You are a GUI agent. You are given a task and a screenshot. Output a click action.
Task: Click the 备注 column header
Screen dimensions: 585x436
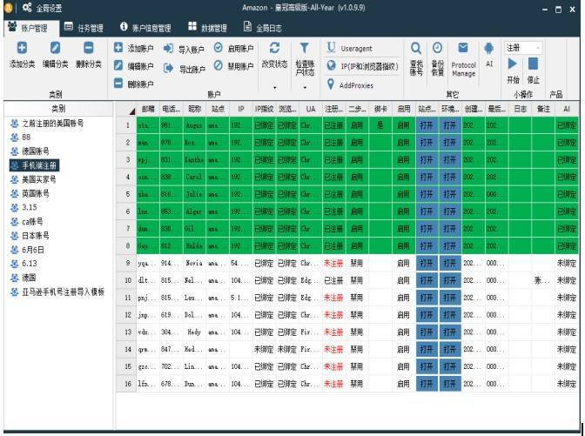click(x=543, y=109)
